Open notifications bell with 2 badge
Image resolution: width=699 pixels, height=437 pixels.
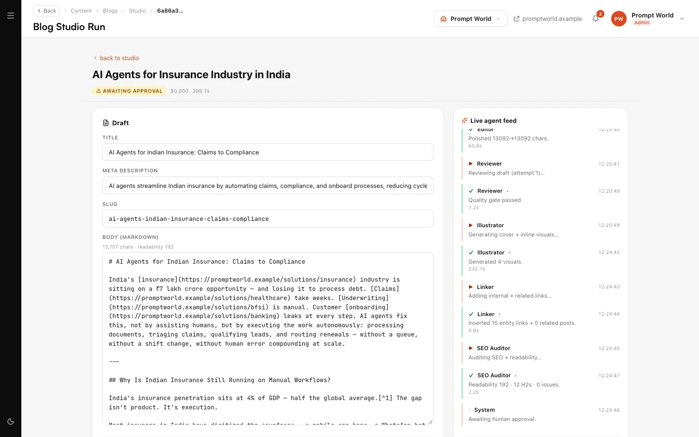click(596, 18)
